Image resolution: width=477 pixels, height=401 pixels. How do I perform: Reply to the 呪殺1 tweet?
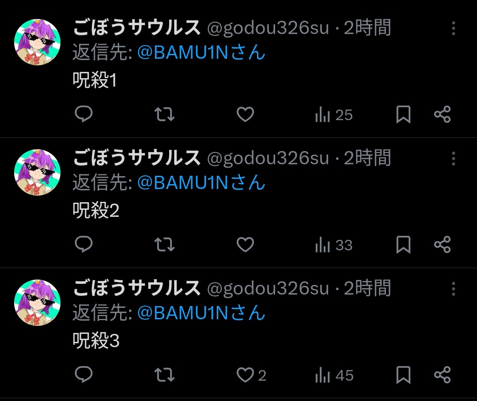[x=83, y=114]
